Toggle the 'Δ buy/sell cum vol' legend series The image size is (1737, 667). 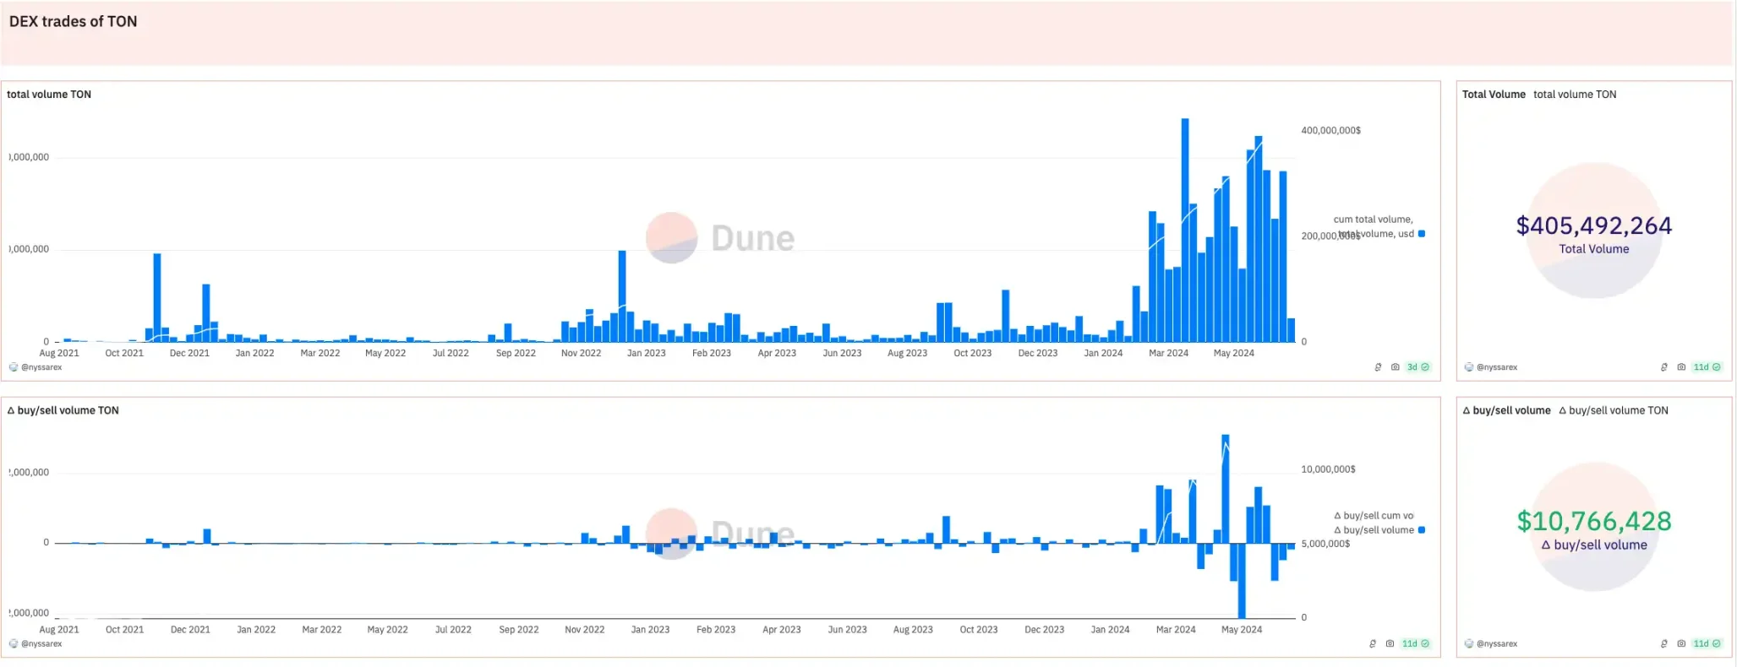pyautogui.click(x=1374, y=515)
